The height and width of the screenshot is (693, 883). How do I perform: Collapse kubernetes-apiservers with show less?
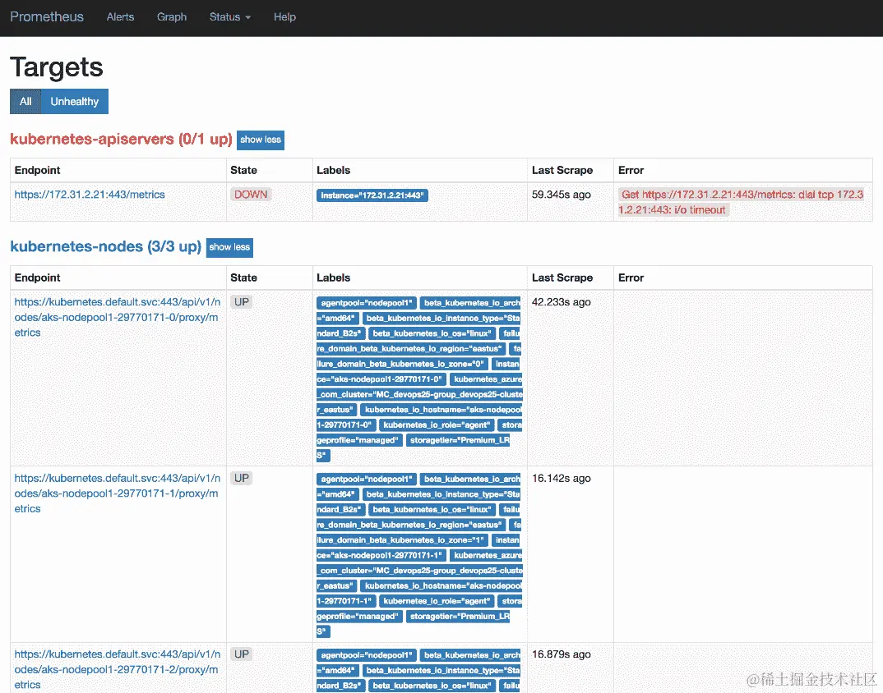pyautogui.click(x=260, y=140)
